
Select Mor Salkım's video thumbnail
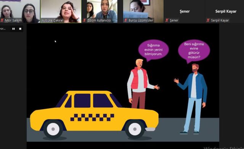tap(20, 11)
